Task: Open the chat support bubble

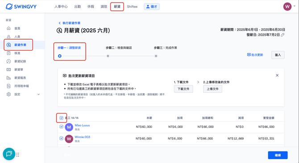Action: [9, 154]
